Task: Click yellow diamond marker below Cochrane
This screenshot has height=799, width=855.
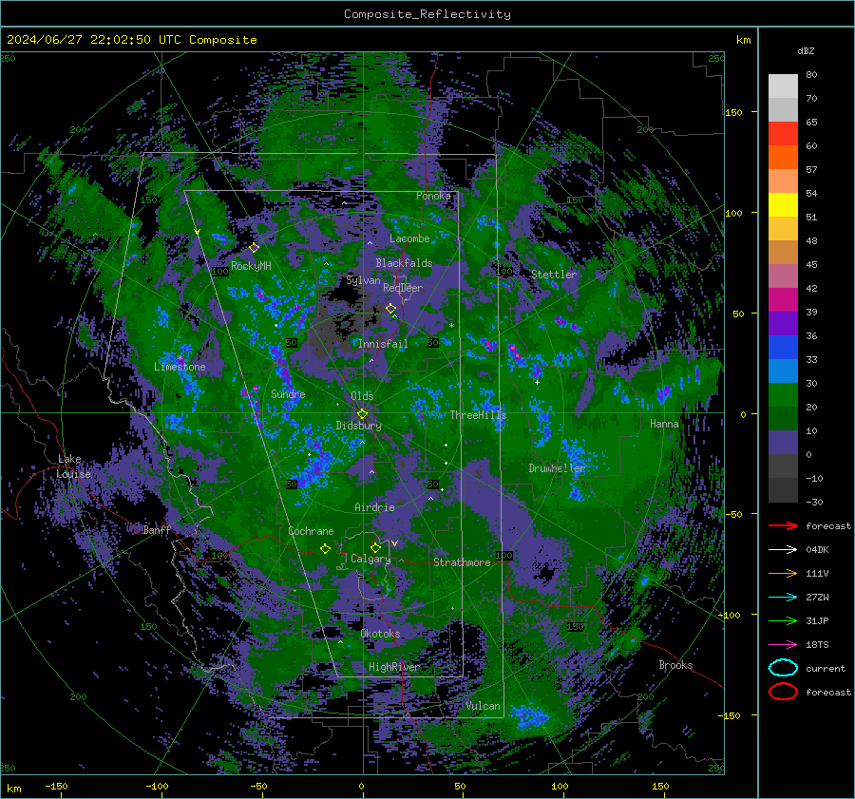Action: coord(326,549)
